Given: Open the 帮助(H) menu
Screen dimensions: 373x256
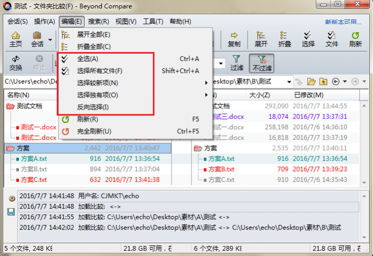Looking at the screenshot, I should point(180,22).
